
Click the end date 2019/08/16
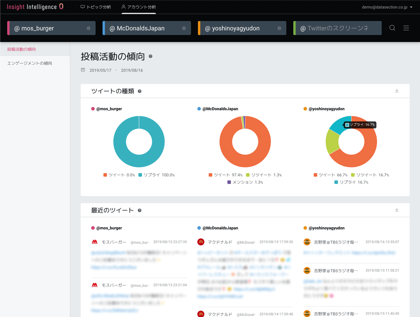click(132, 70)
